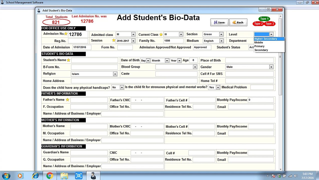Open media player icon on taskbar
The height and width of the screenshot is (180, 319).
[20, 176]
